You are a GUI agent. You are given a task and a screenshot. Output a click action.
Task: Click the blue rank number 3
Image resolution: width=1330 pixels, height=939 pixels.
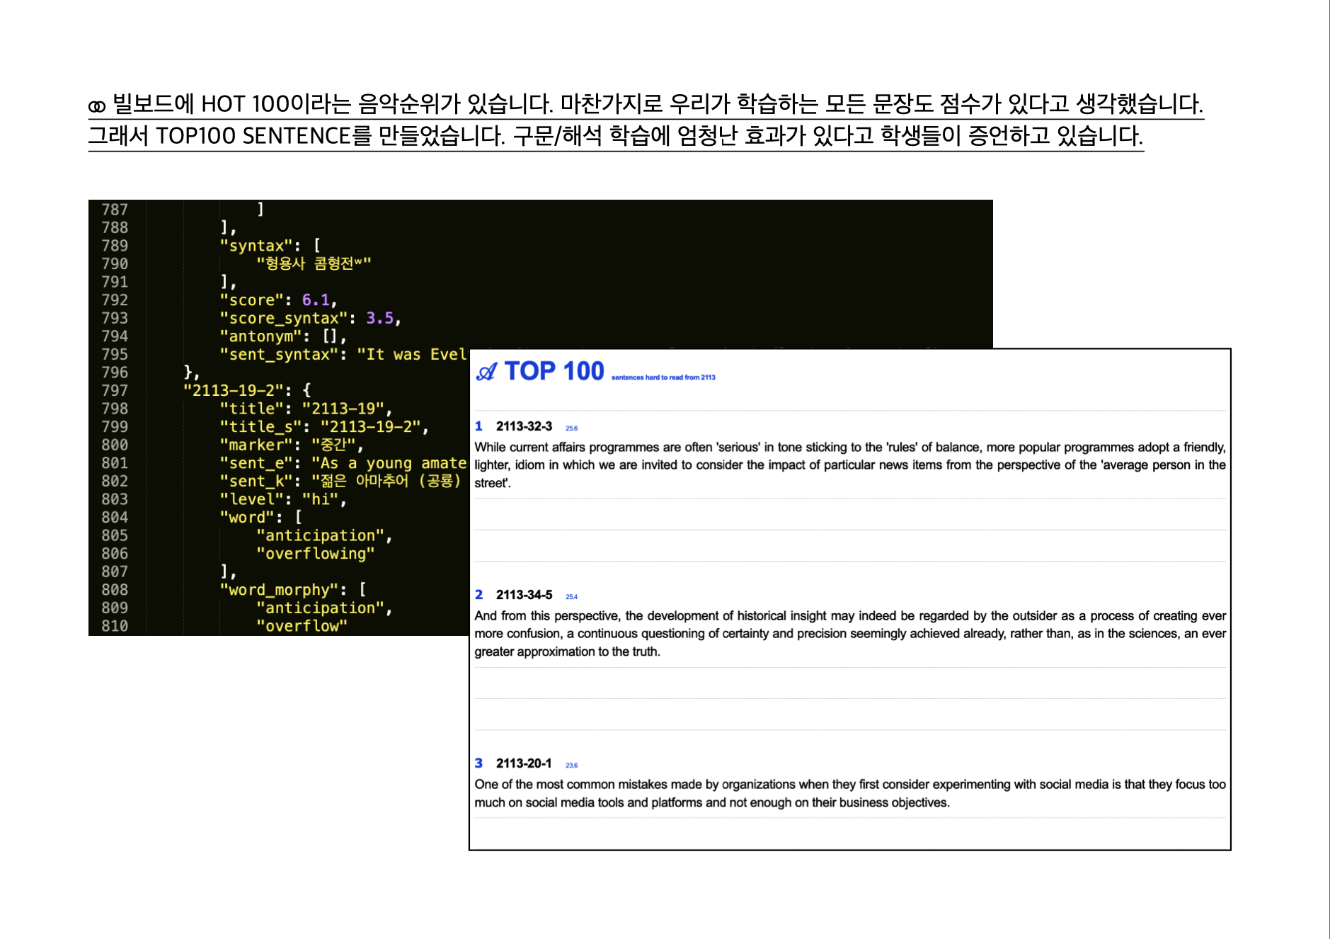point(478,763)
